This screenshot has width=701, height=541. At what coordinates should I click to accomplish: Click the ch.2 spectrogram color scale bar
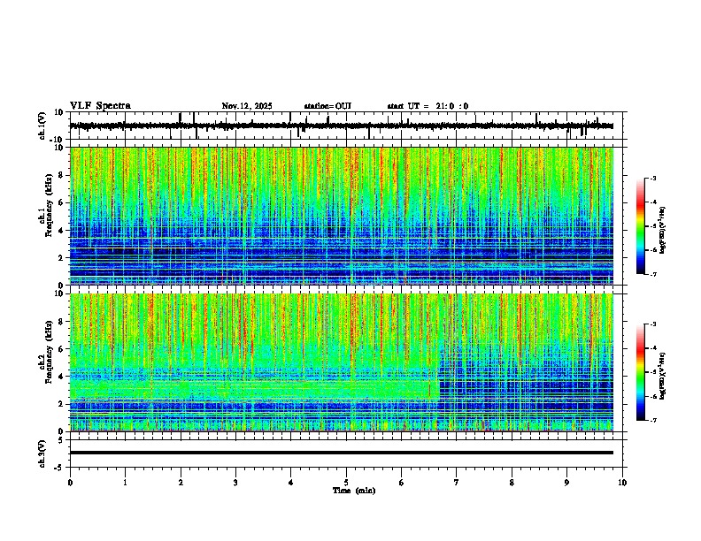coord(641,372)
